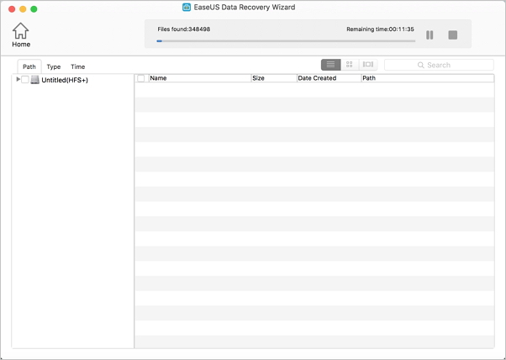This screenshot has height=360, width=506.
Task: Click the search magnifier icon
Action: point(420,66)
